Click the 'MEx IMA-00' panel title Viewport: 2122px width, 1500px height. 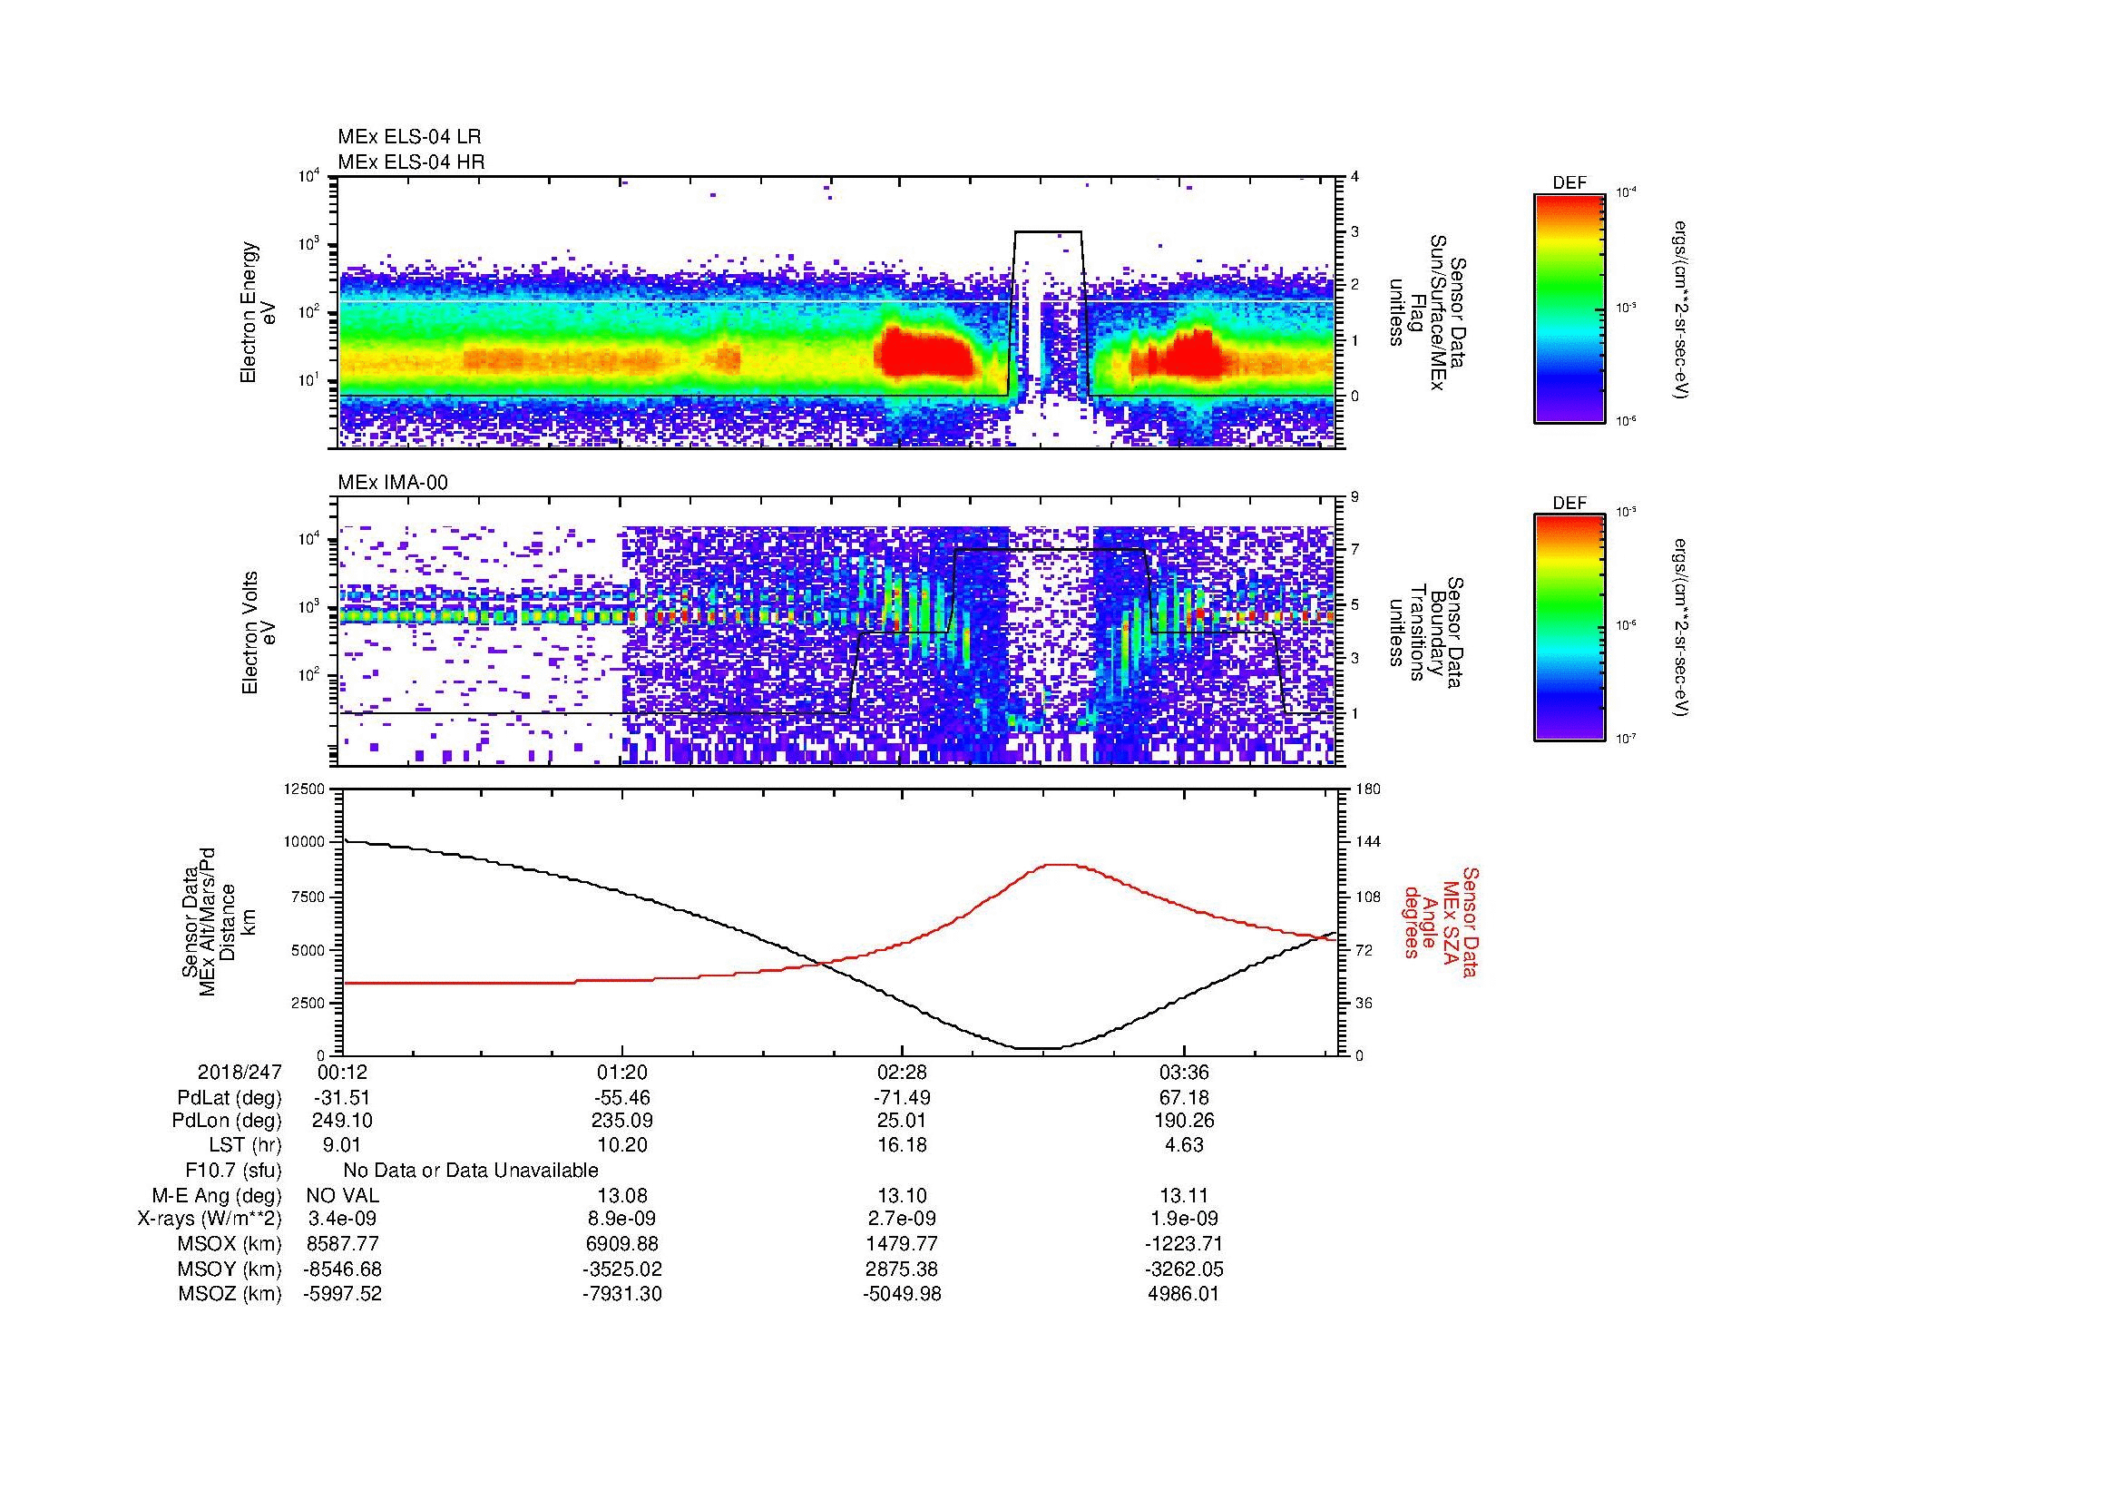point(393,483)
